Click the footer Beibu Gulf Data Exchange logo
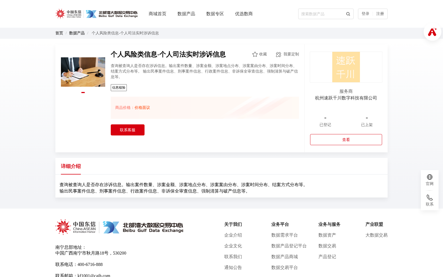This screenshot has width=443, height=277. tap(143, 227)
